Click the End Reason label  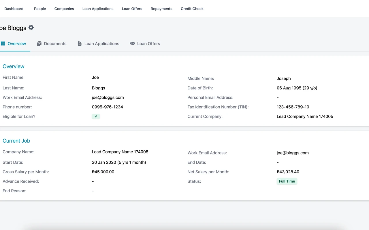14,191
